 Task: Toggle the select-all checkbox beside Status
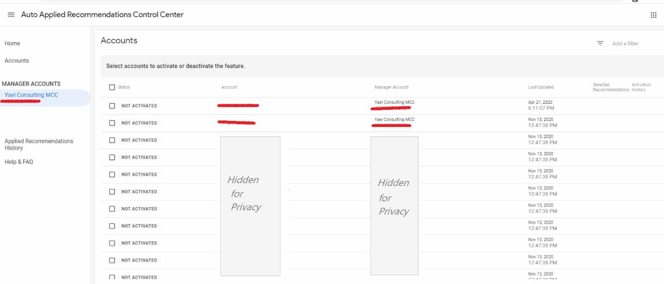112,87
